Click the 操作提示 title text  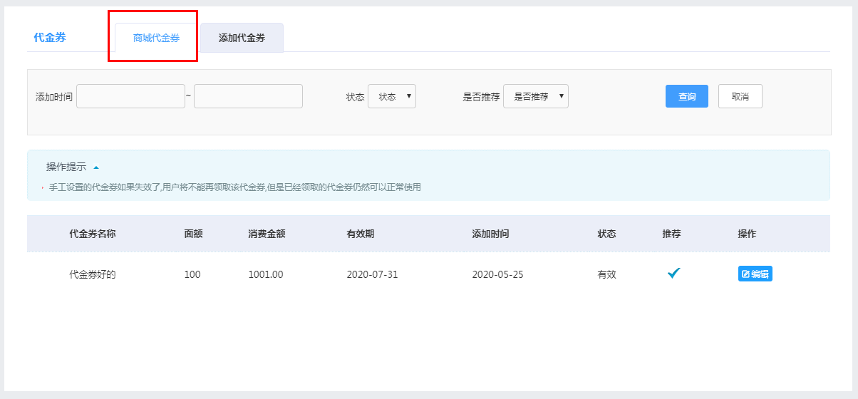click(66, 167)
